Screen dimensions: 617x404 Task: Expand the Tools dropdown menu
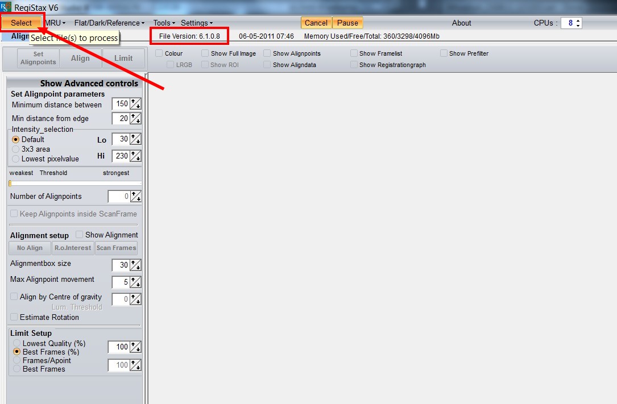164,23
